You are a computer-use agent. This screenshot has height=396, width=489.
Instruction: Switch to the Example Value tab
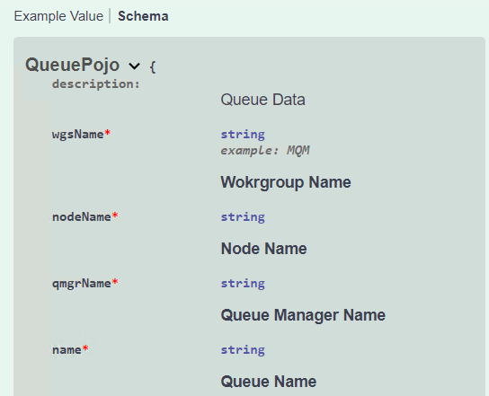[x=58, y=16]
